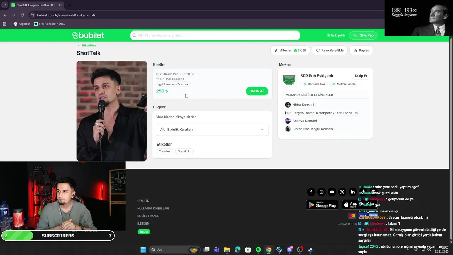Open Discord from the taskbar

(x=289, y=250)
